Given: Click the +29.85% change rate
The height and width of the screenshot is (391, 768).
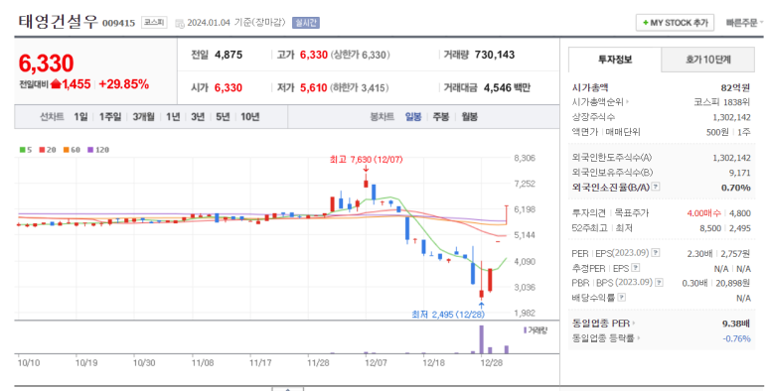Looking at the screenshot, I should click(x=124, y=84).
